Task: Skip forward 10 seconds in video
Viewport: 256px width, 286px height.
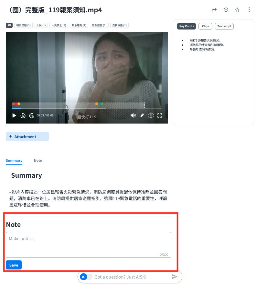Action: pos(32,115)
